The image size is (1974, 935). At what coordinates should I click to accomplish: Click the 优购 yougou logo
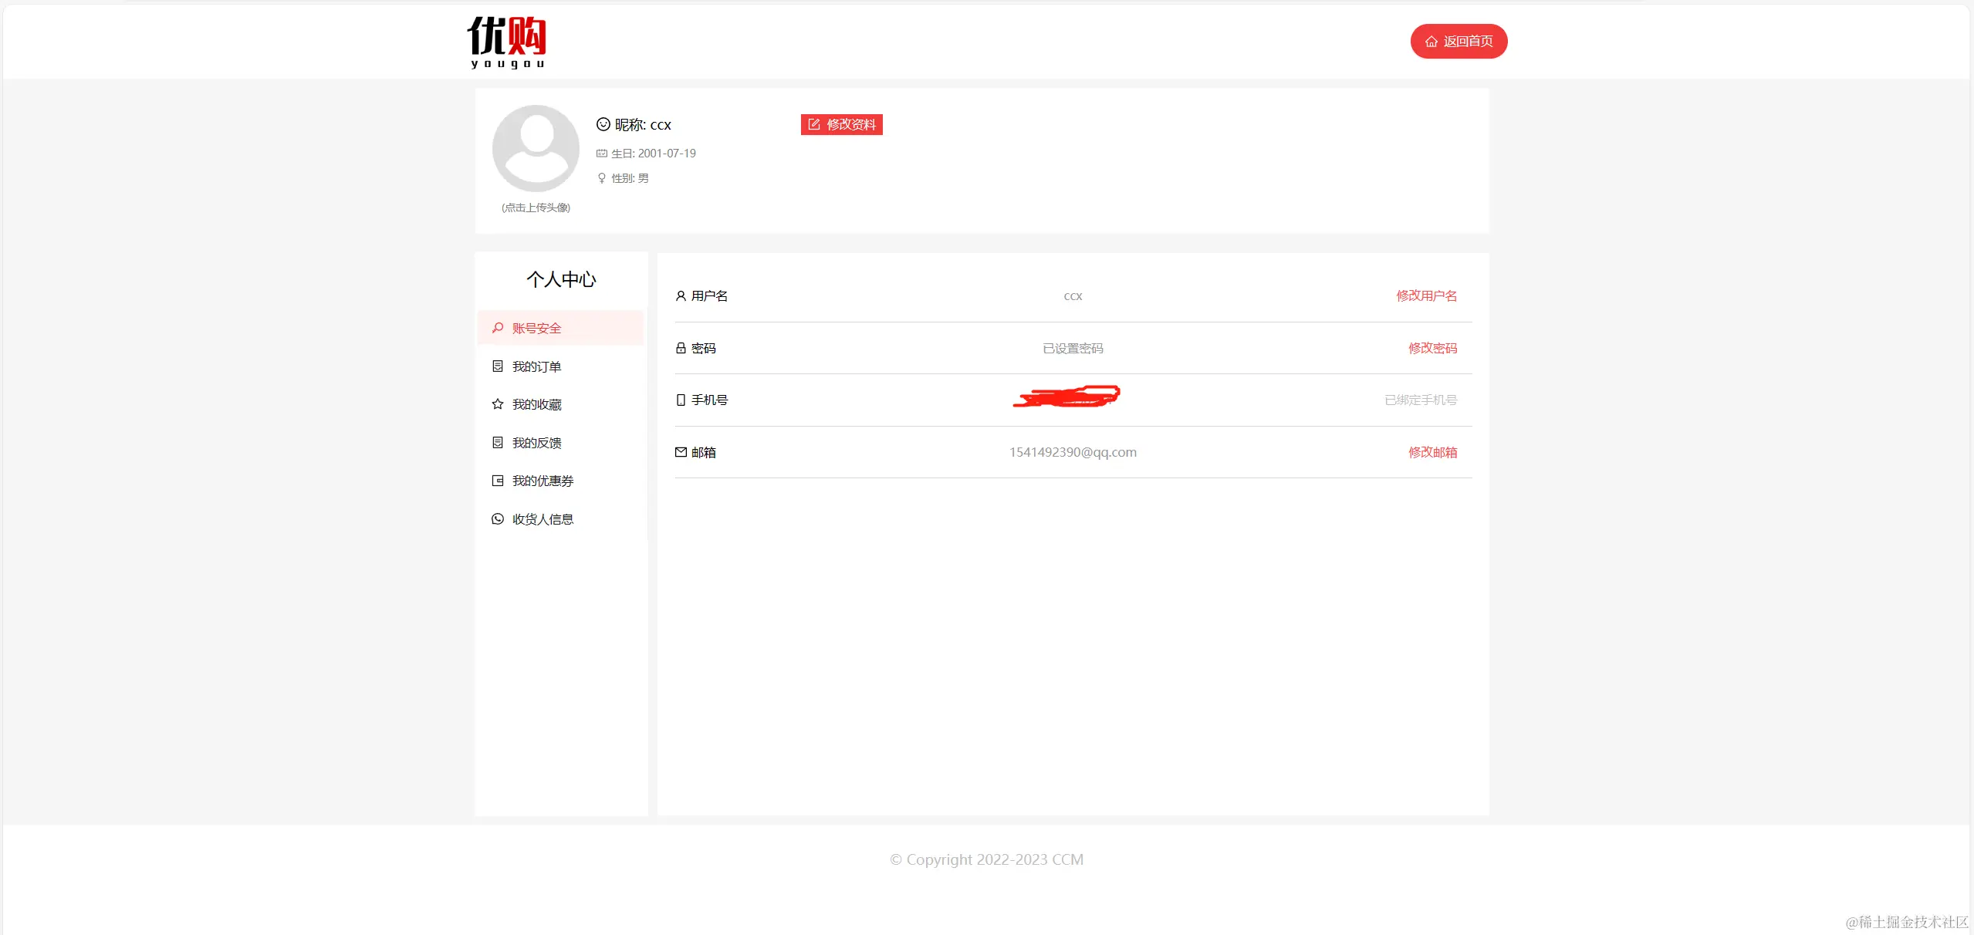click(x=506, y=42)
